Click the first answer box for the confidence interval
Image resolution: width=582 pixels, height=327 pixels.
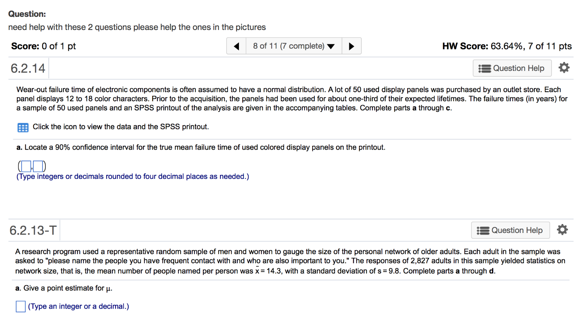coord(25,166)
